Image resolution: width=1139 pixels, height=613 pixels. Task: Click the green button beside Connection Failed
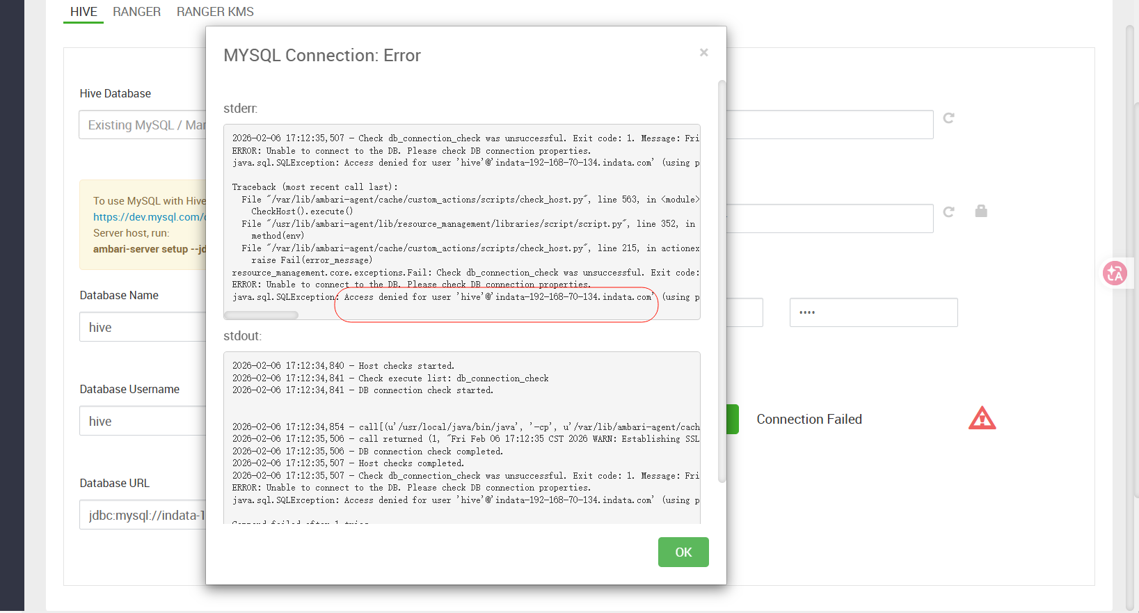(x=732, y=419)
